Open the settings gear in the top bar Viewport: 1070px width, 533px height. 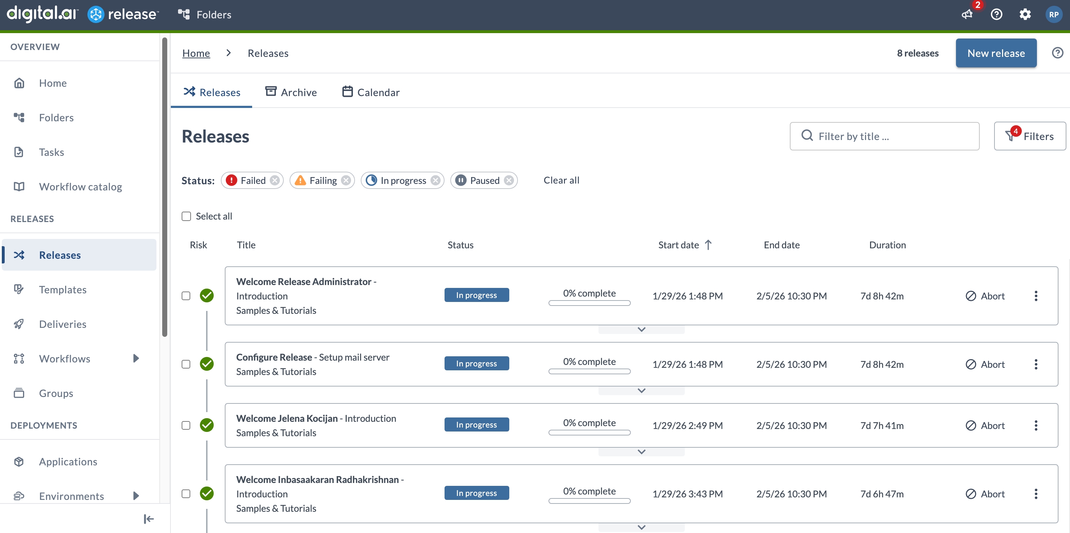1025,14
